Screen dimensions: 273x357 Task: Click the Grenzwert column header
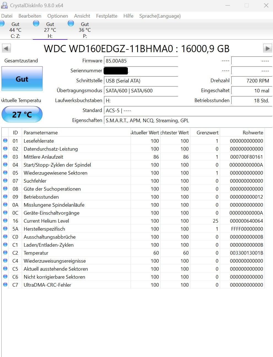[x=205, y=132]
